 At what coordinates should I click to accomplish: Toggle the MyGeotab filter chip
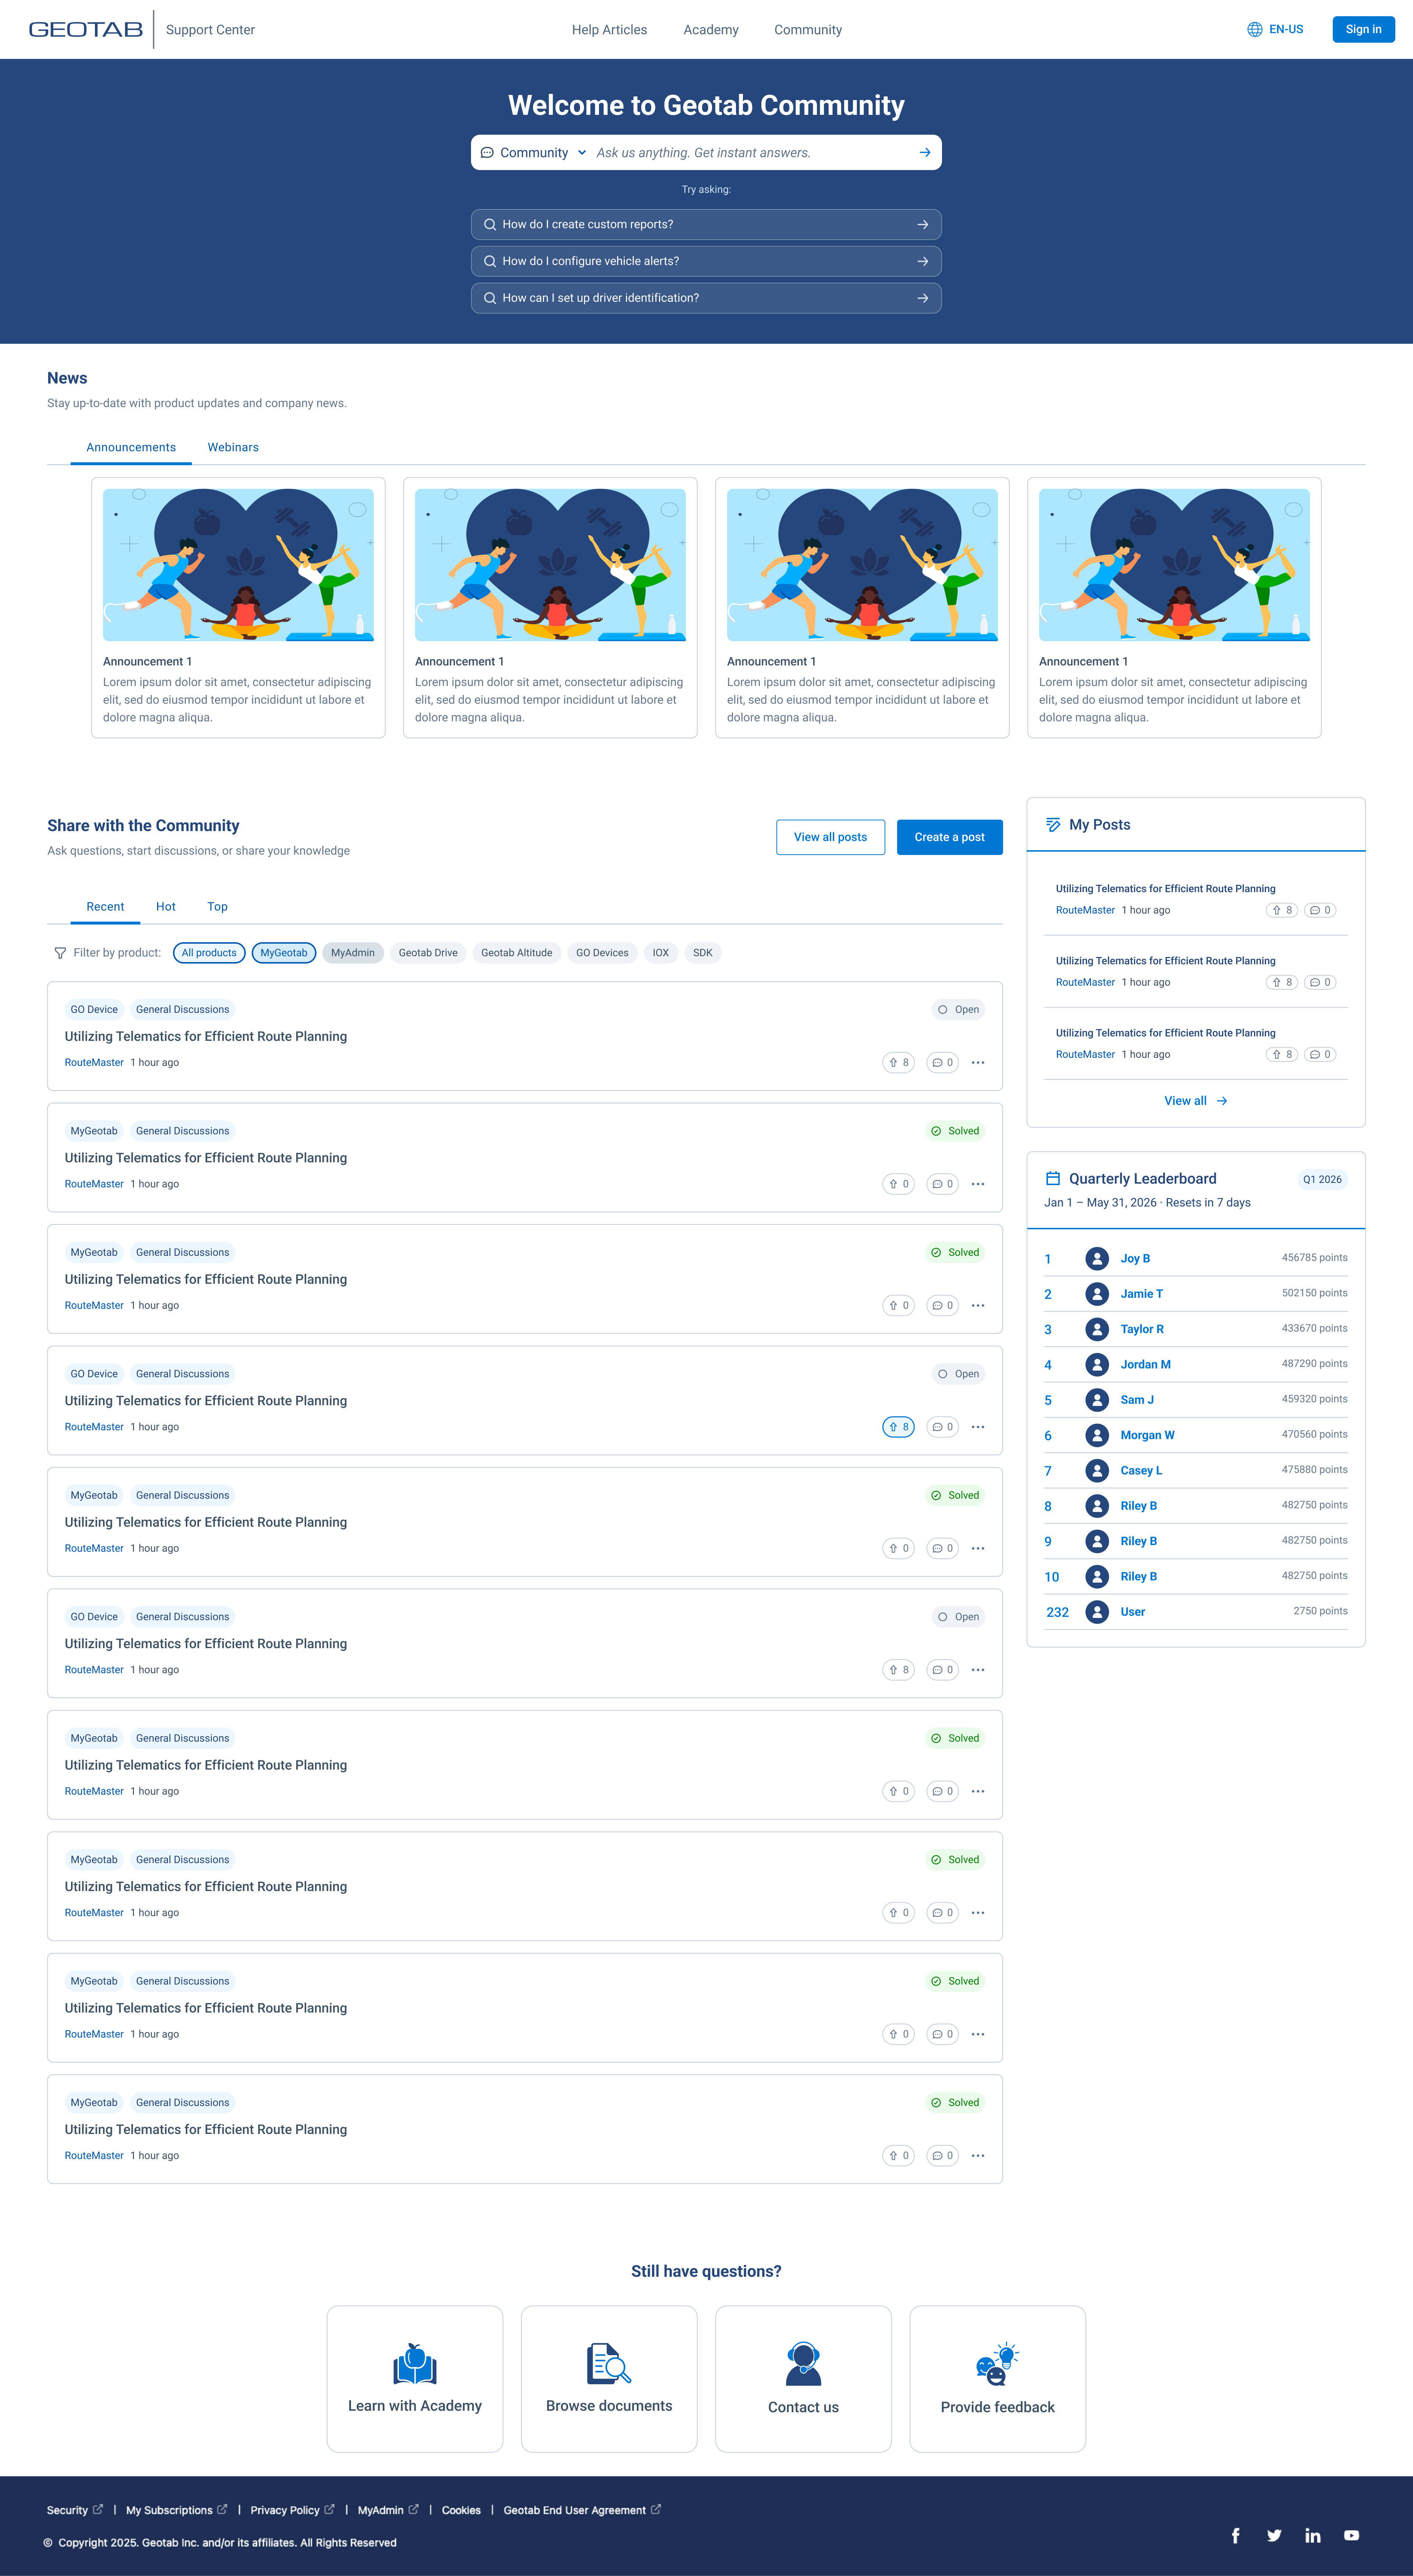tap(284, 953)
